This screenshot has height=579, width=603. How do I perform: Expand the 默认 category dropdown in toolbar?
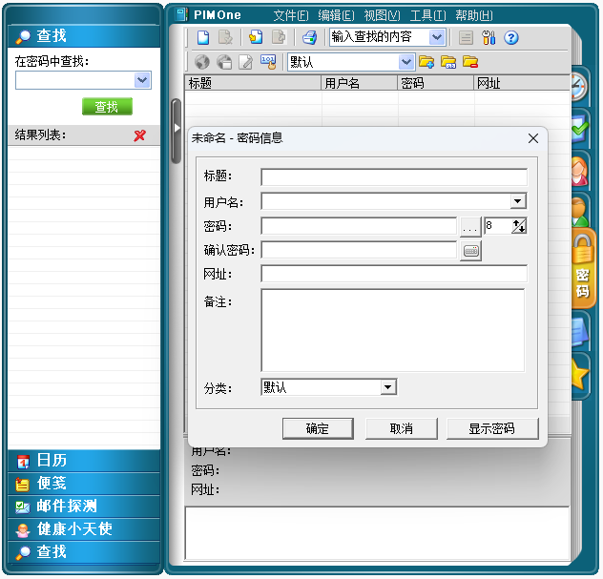click(406, 61)
